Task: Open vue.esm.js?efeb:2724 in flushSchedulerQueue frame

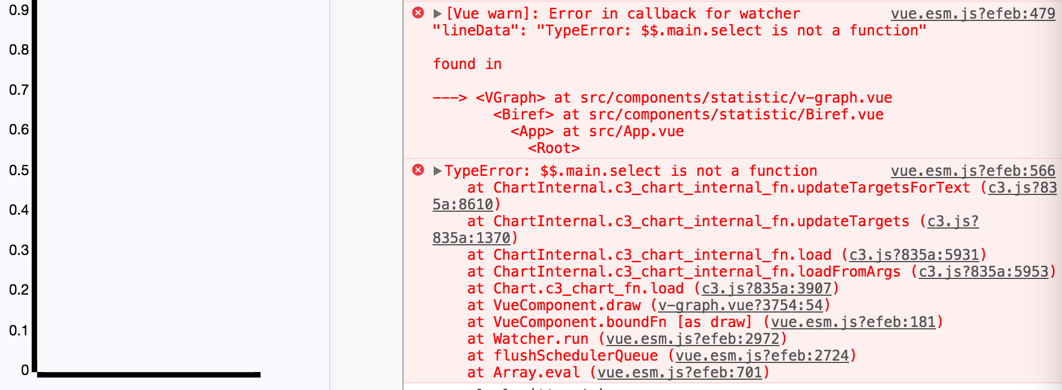Action: click(x=762, y=355)
